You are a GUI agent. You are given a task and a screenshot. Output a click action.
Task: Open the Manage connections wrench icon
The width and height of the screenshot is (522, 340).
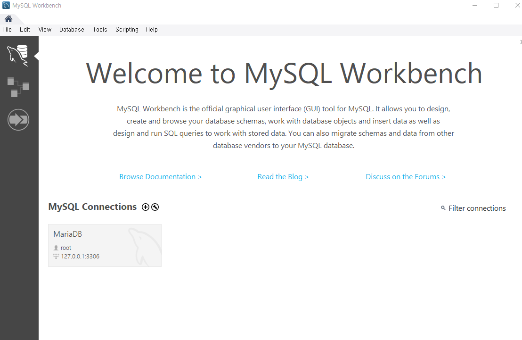click(x=155, y=207)
